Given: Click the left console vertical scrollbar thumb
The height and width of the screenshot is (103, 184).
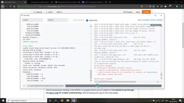Looking at the screenshot, I should pyautogui.click(x=91, y=74).
